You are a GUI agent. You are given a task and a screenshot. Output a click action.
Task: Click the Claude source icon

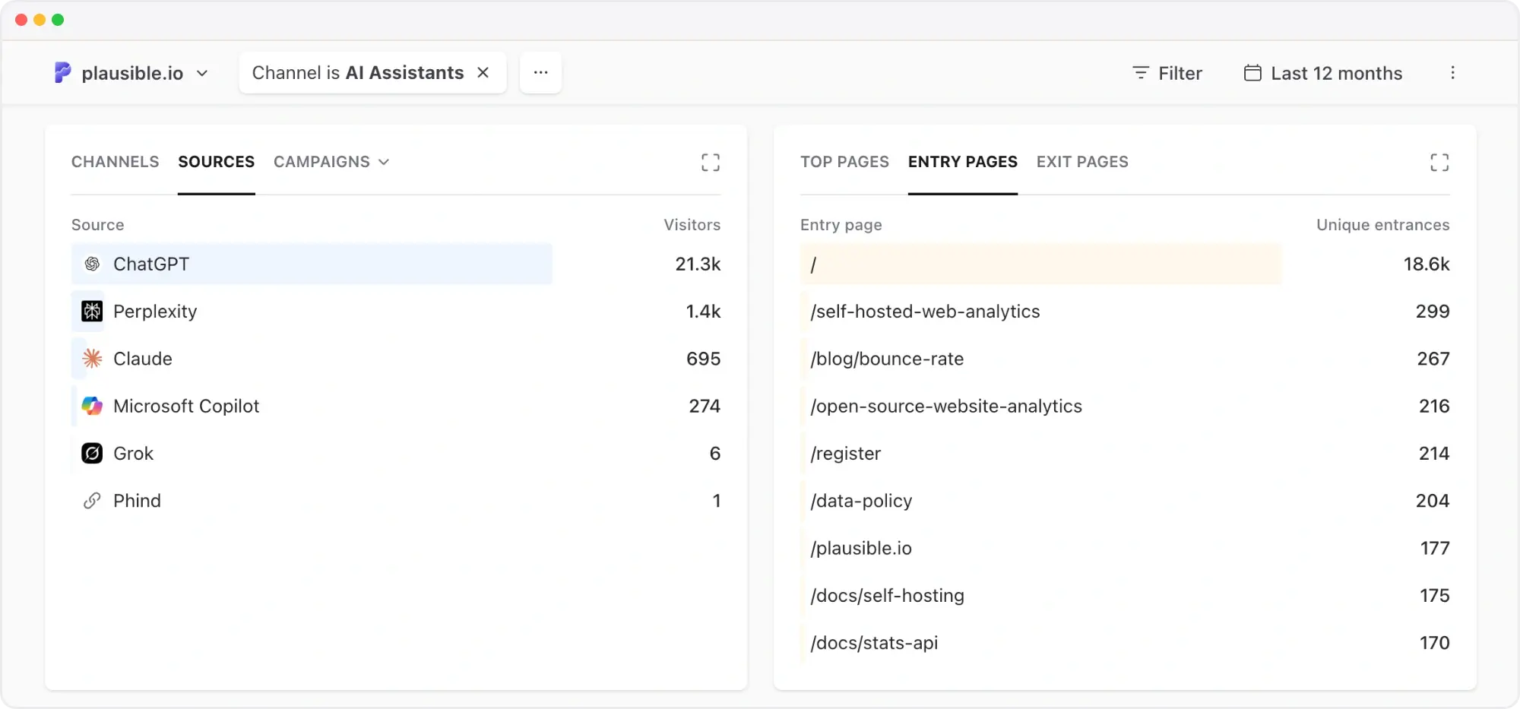[x=92, y=359]
